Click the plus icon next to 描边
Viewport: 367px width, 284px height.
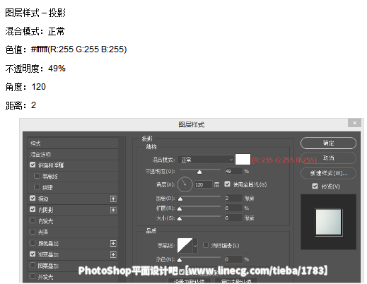click(113, 199)
